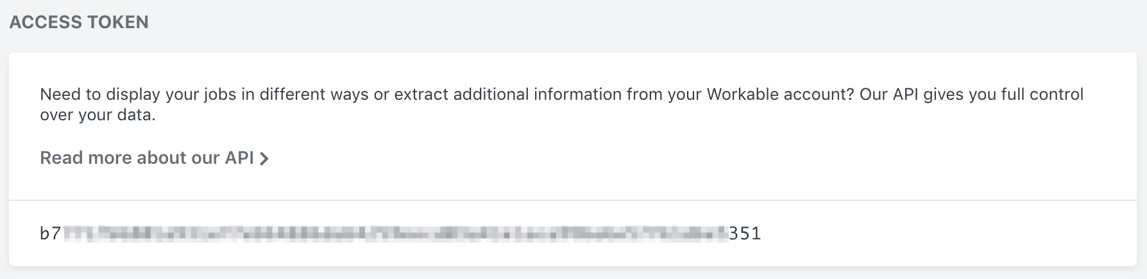The image size is (1147, 279).
Task: Open the "Read more about our API" link
Action: 154,158
